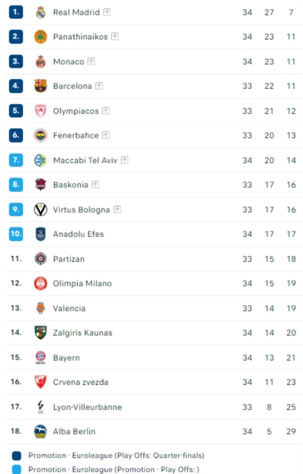Click the promotion arrow next to Maccabi Tel Aviv
Viewport: 303px width, 474px height.
pyautogui.click(x=125, y=160)
